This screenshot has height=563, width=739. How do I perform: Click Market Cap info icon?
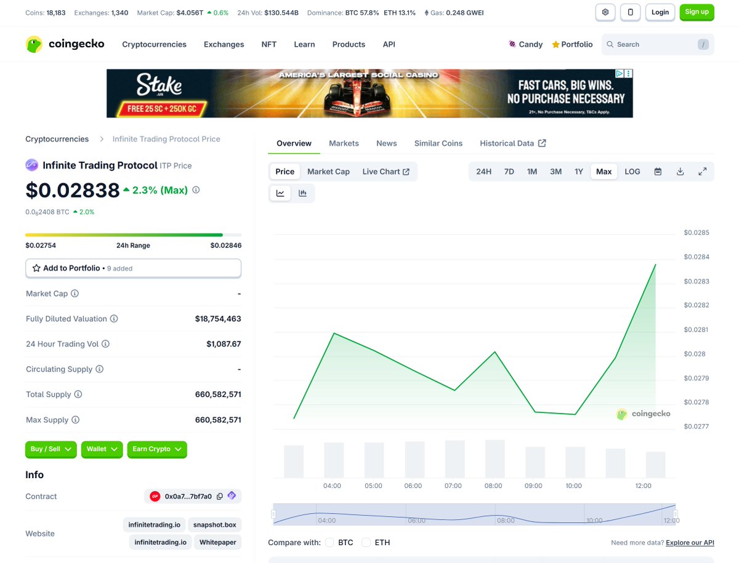click(x=75, y=293)
